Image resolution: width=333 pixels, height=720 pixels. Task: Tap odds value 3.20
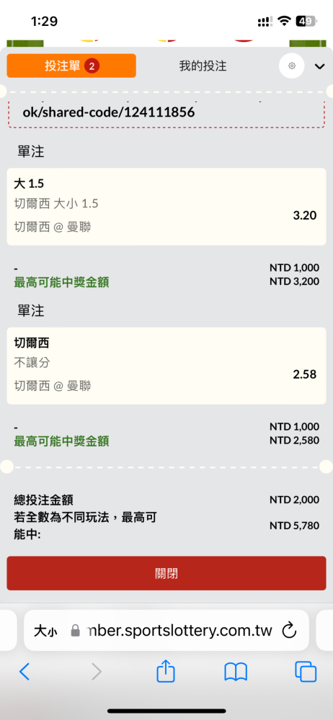304,215
